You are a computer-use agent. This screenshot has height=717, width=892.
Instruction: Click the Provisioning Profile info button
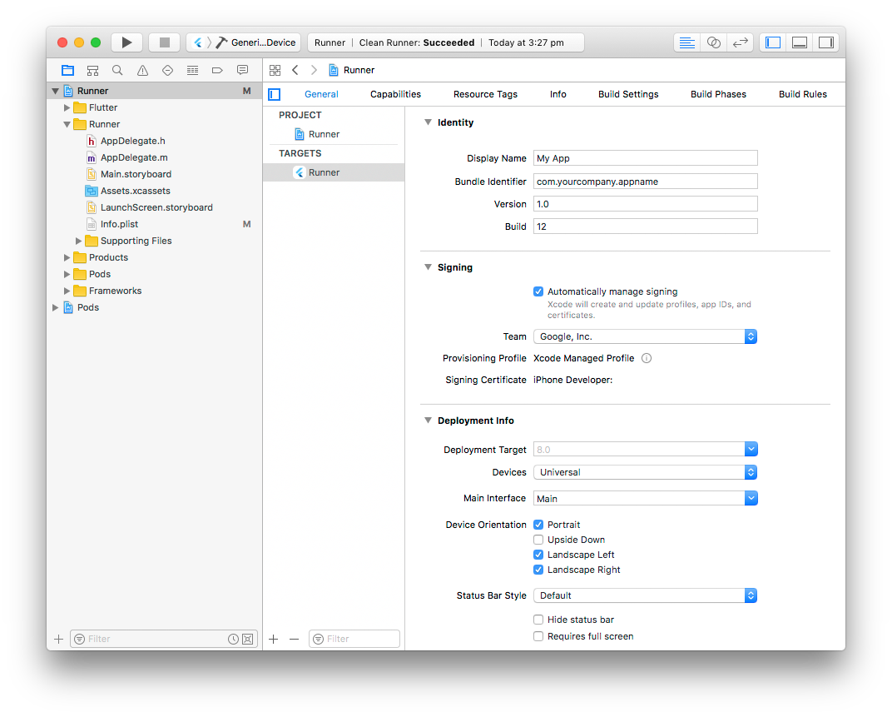click(647, 358)
